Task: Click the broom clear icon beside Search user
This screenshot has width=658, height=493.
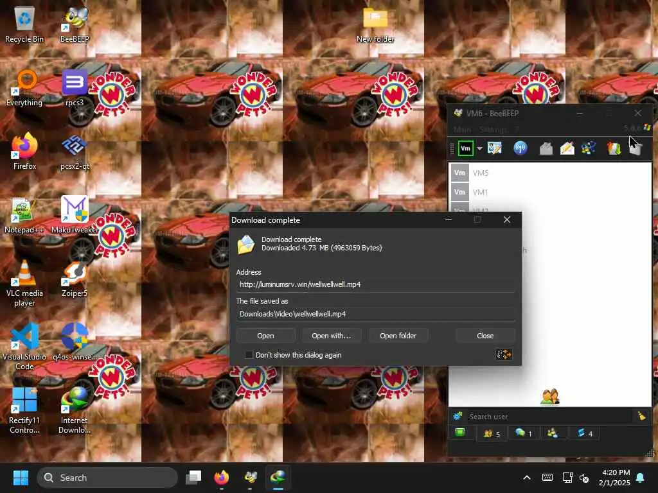Action: pos(642,416)
